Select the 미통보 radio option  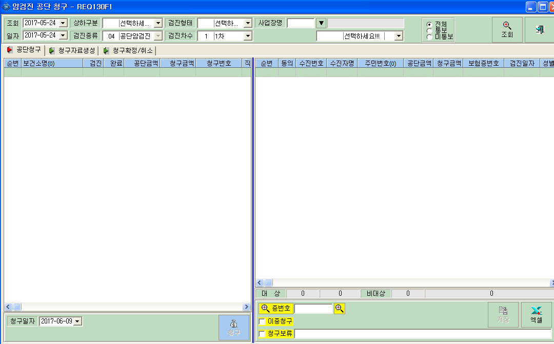tap(429, 36)
